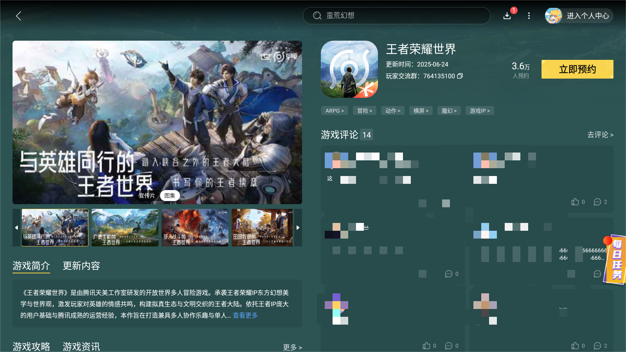Open the 每日任务 daily tasks floating badge
The height and width of the screenshot is (352, 626).
click(x=615, y=260)
